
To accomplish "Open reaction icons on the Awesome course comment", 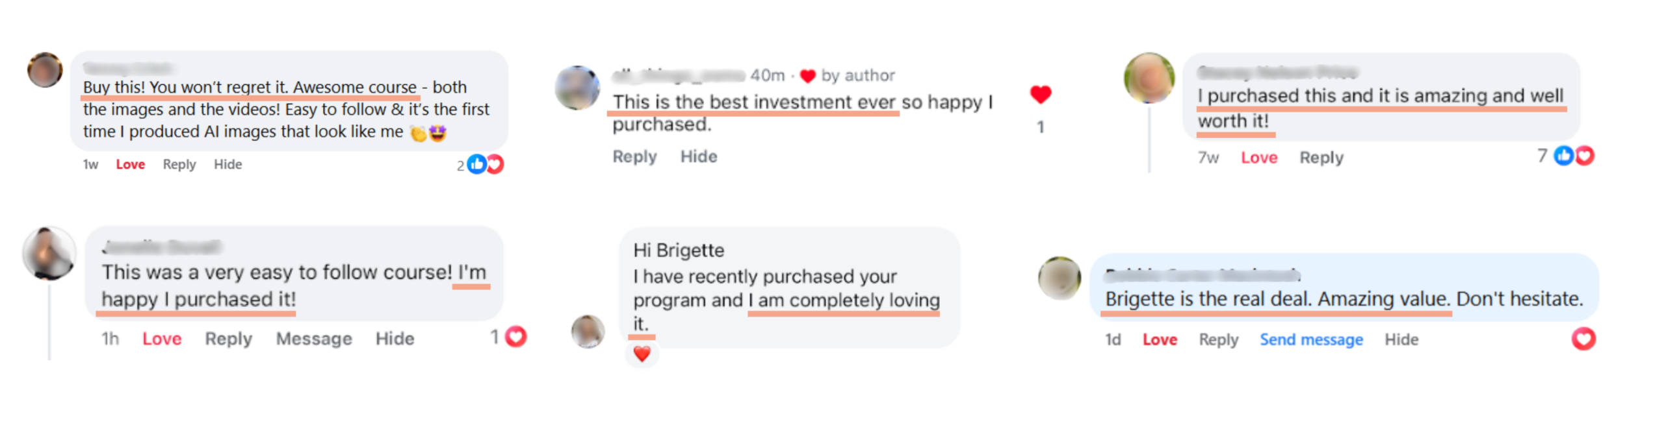I will pyautogui.click(x=485, y=164).
